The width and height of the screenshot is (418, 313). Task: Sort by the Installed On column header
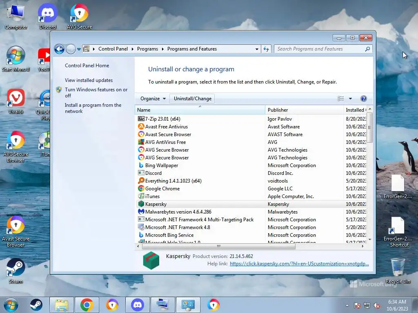(x=355, y=110)
